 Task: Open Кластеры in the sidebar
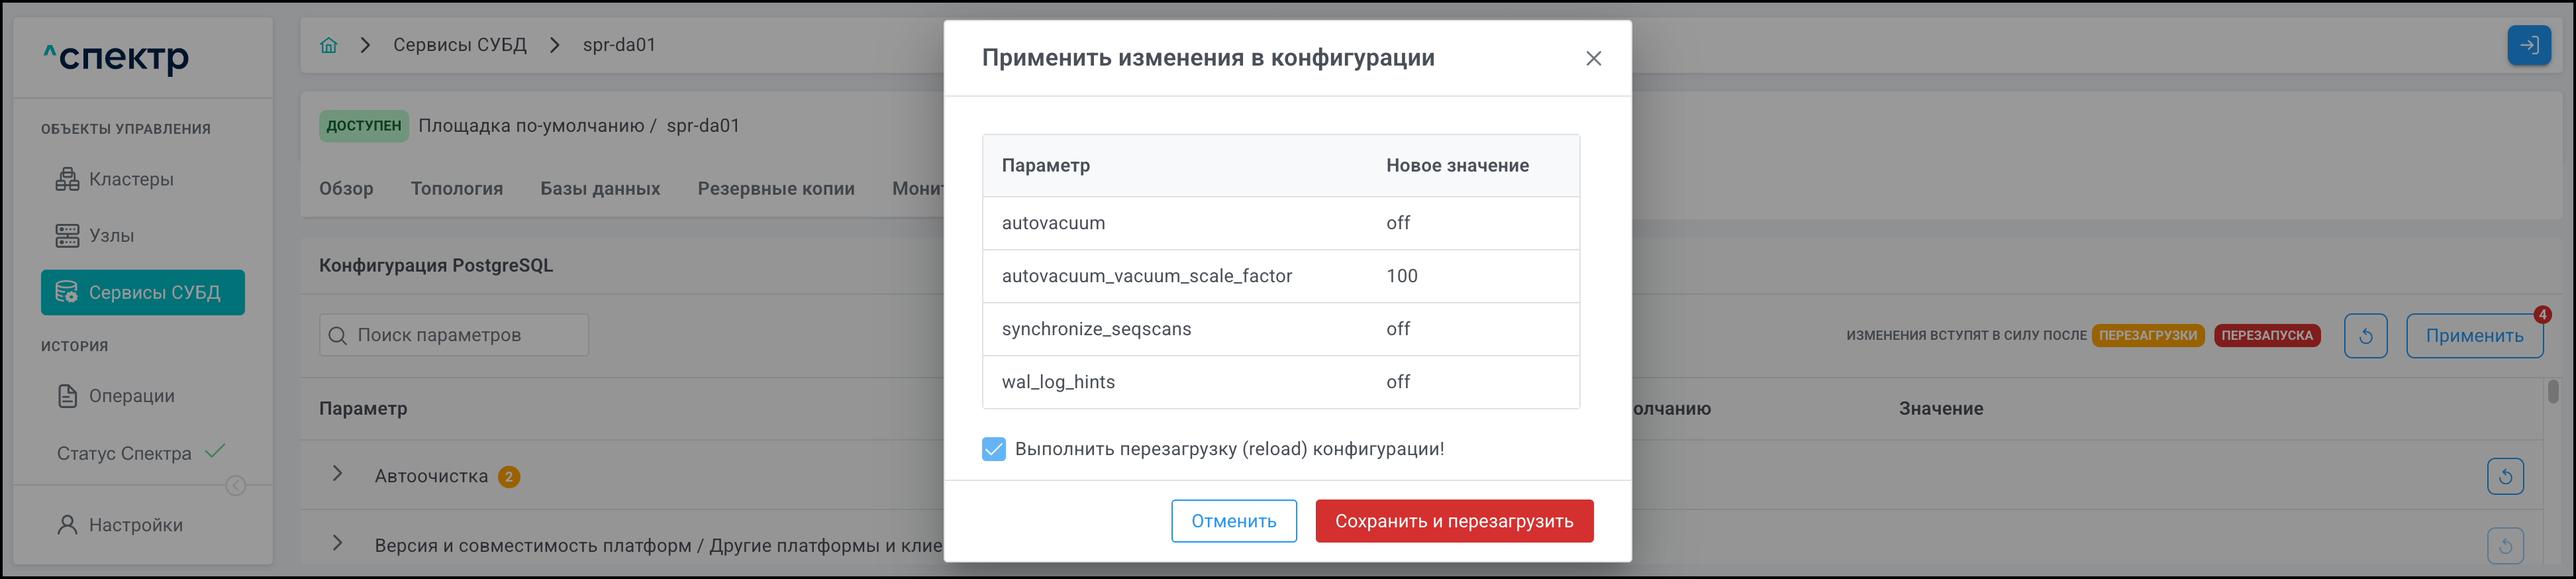pyautogui.click(x=130, y=180)
